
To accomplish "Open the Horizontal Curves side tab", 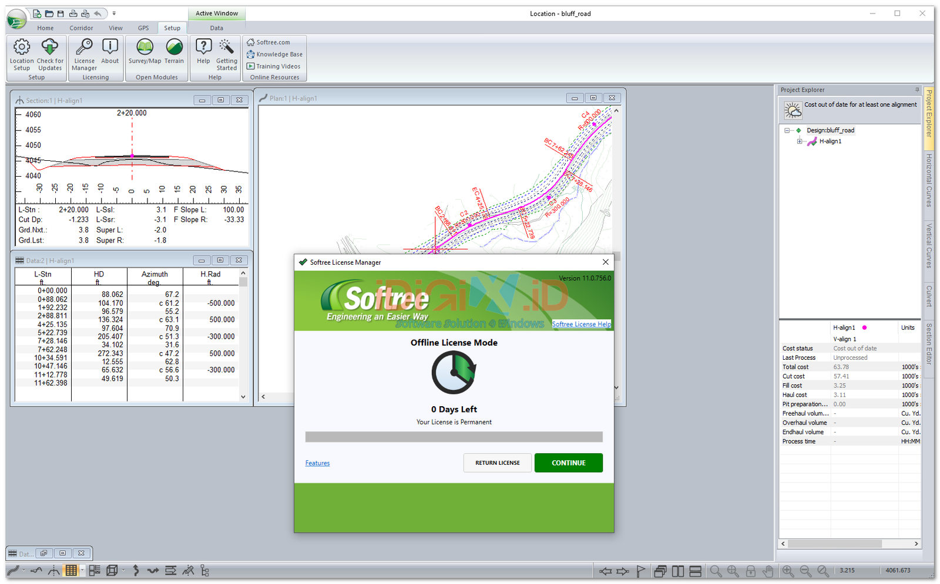I will 929,180.
